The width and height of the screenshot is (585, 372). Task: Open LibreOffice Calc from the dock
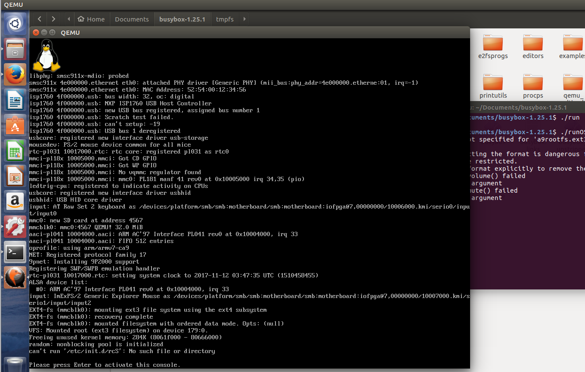(15, 151)
